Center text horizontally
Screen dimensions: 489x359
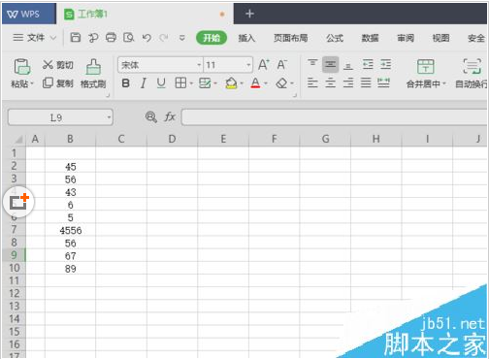click(x=330, y=82)
